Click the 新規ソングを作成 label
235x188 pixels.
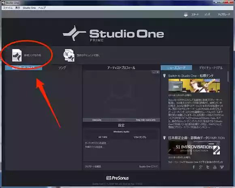tap(32, 55)
